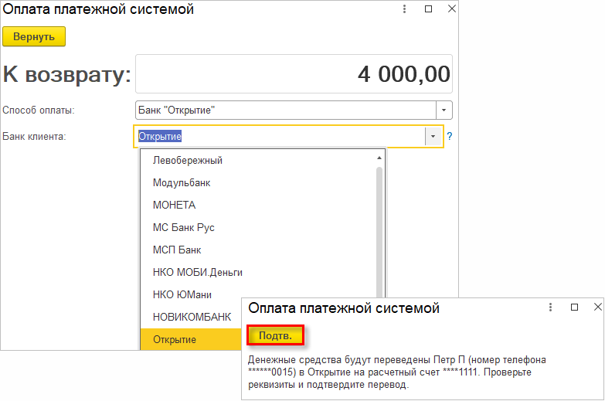605x401 pixels.
Task: Click the Способ оплаты field Банк "Открытие"
Action: 286,110
